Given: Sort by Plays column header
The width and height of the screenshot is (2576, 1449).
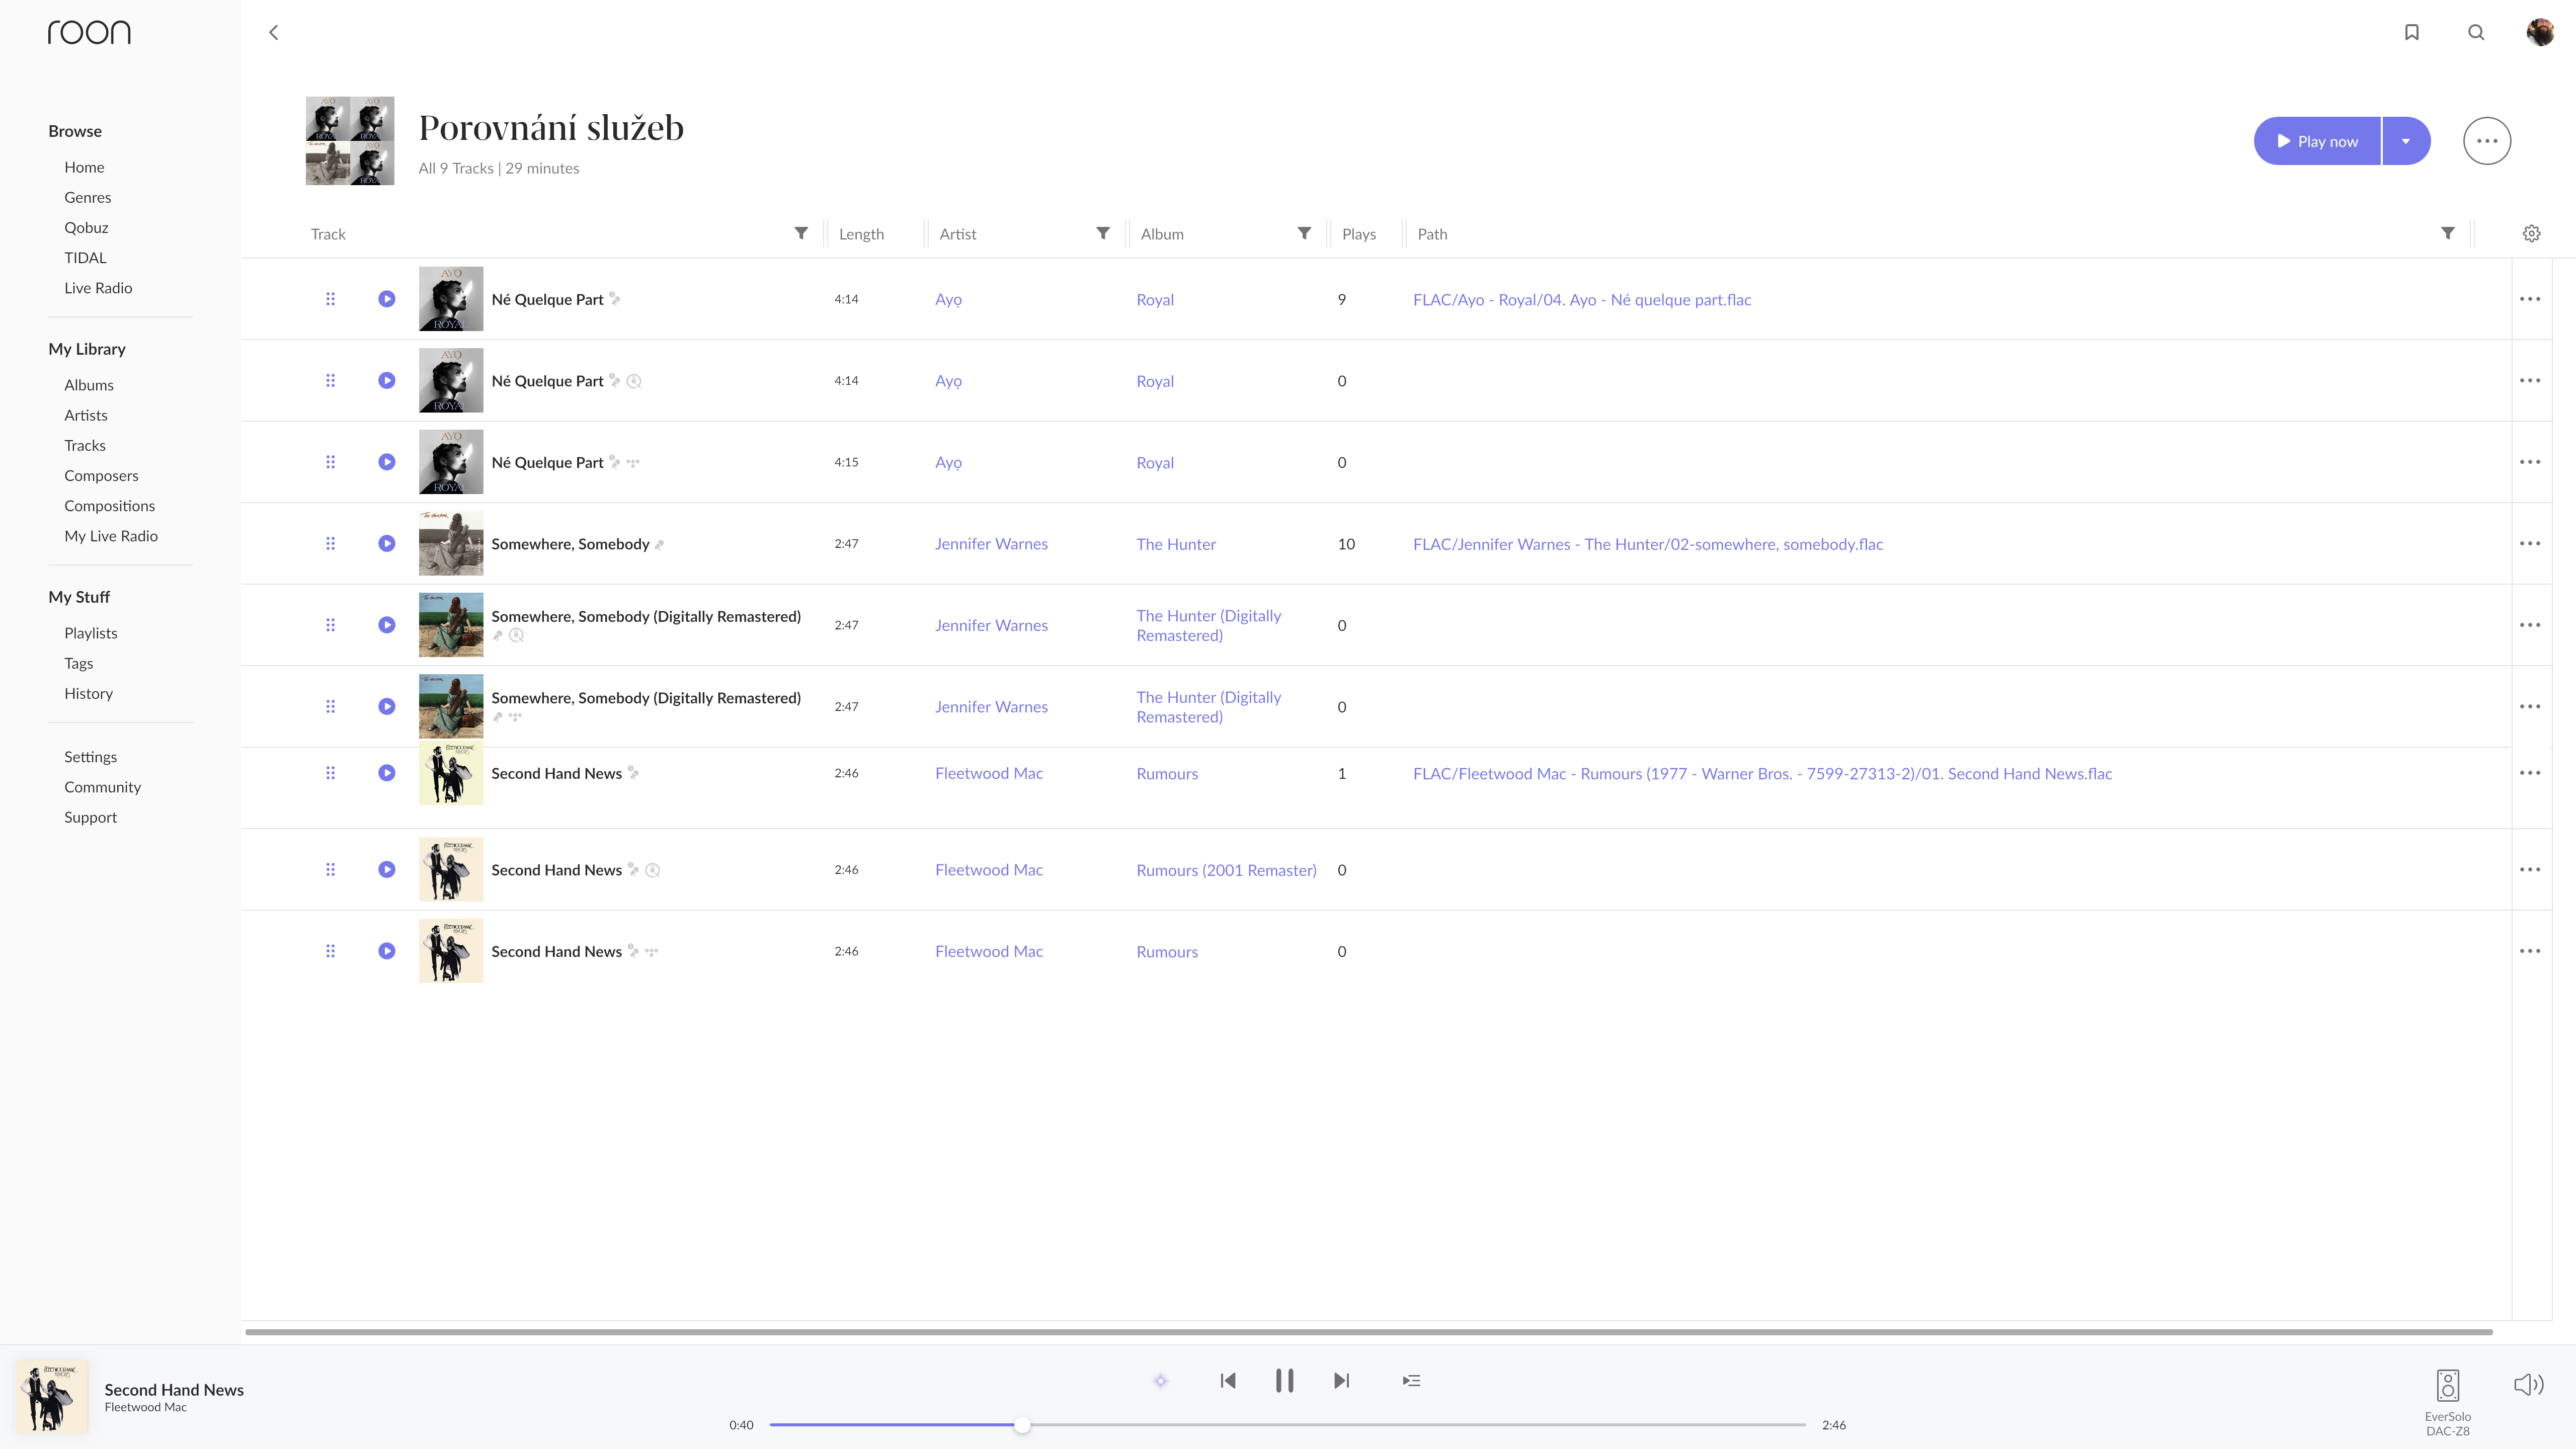Looking at the screenshot, I should (1358, 234).
